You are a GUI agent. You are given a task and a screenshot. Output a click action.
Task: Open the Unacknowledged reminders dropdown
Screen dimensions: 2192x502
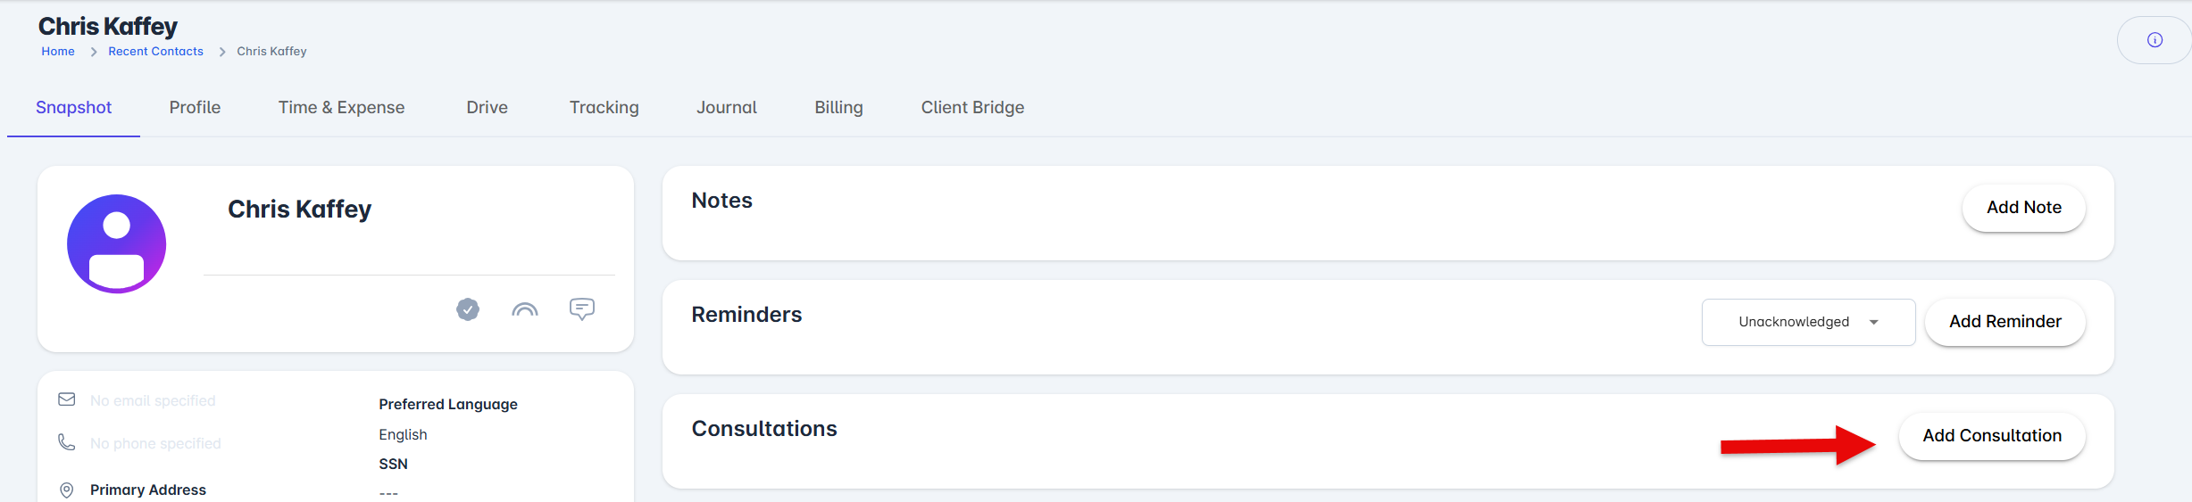(x=1808, y=322)
